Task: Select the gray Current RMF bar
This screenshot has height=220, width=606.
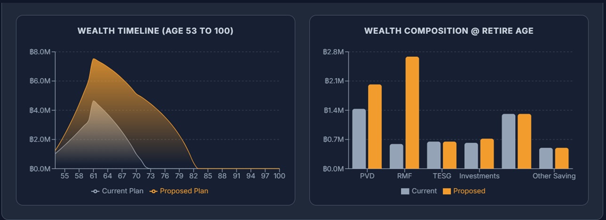Action: tap(396, 156)
